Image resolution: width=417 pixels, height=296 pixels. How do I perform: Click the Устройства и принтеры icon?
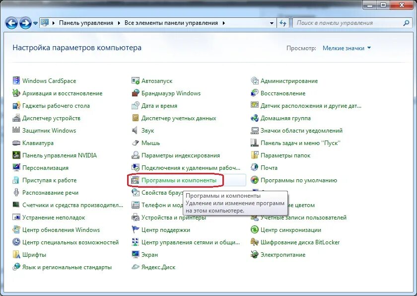(x=136, y=217)
